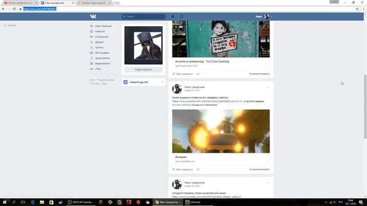Open Друзья in the sidebar
This screenshot has width=367, height=206.
(x=99, y=42)
